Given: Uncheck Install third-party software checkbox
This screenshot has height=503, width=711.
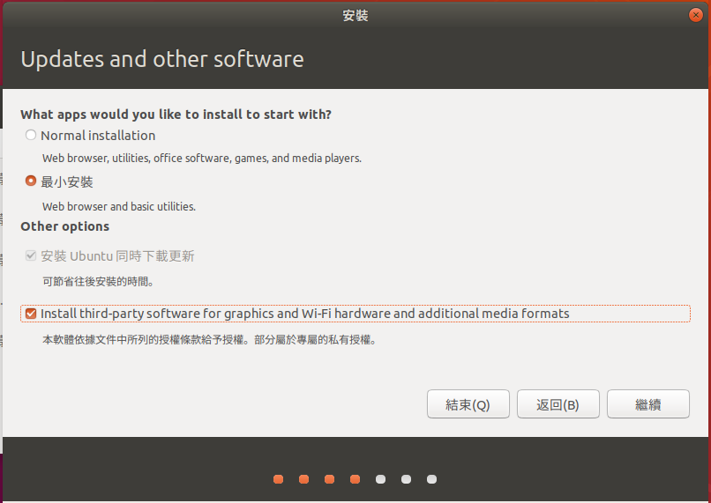Looking at the screenshot, I should (x=30, y=314).
